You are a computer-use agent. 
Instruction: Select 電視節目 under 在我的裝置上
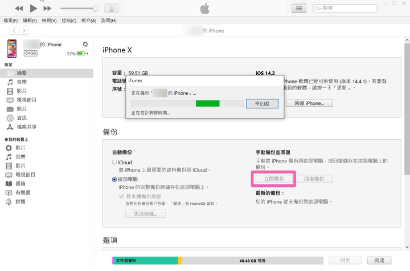[x=47, y=175]
